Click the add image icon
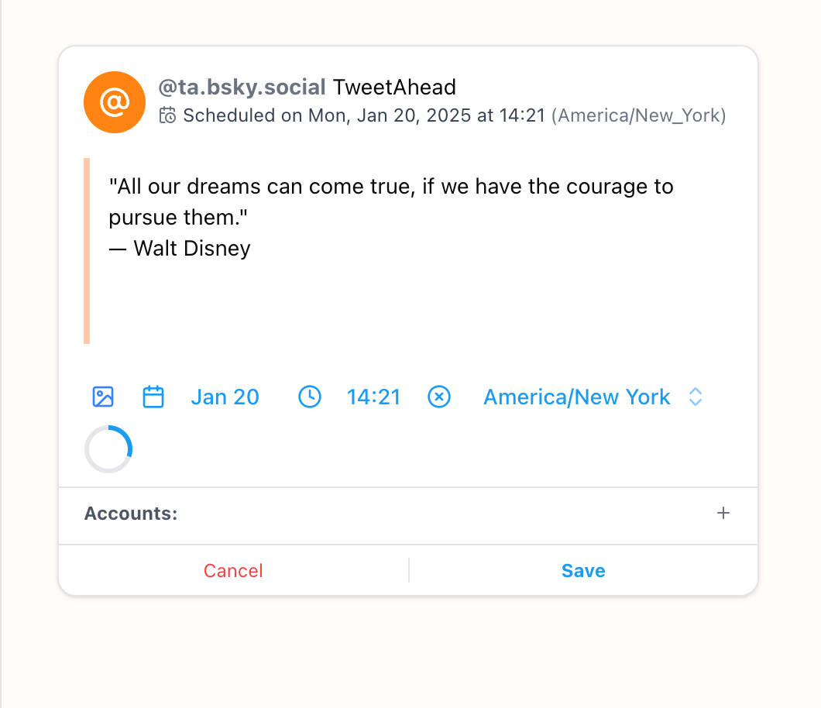Viewport: 821px width, 708px height. coord(103,397)
